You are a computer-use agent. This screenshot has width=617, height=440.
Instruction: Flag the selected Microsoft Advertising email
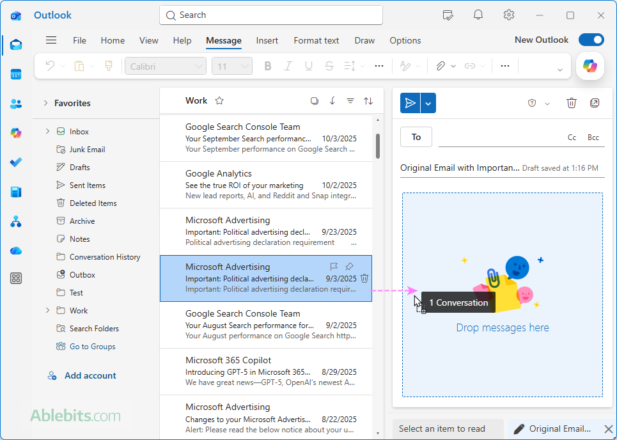click(334, 267)
